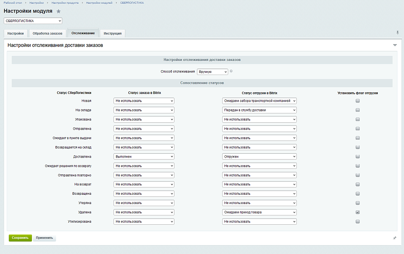Enable shipment flag checkbox for Новая
The height and width of the screenshot is (254, 404).
point(358,101)
